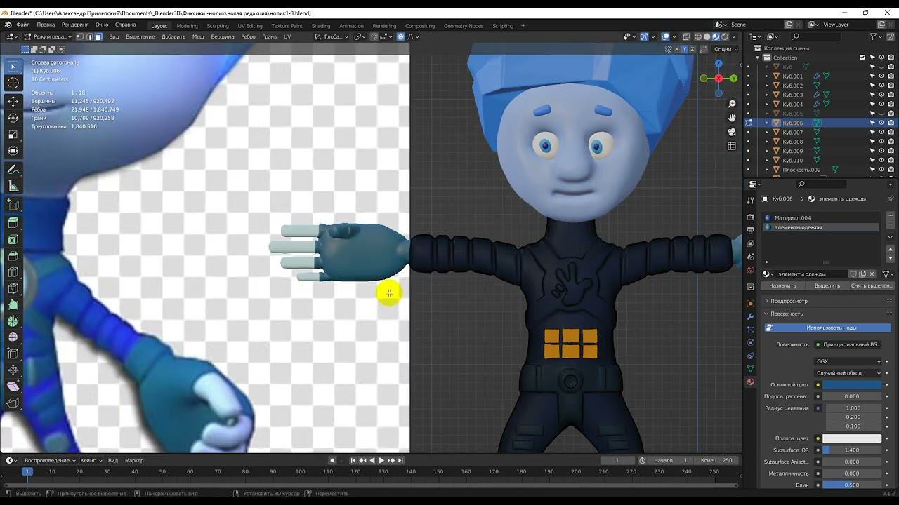Open the Modifiers wrench properties tab

pos(750,316)
